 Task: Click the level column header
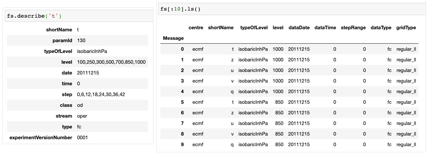pyautogui.click(x=278, y=28)
